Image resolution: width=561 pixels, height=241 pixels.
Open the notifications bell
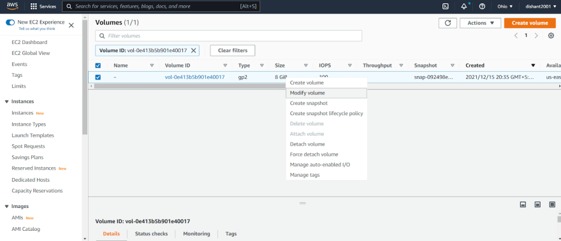pyautogui.click(x=464, y=6)
